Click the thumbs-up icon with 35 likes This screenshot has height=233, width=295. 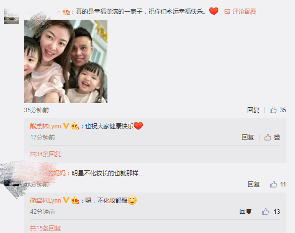(x=273, y=110)
